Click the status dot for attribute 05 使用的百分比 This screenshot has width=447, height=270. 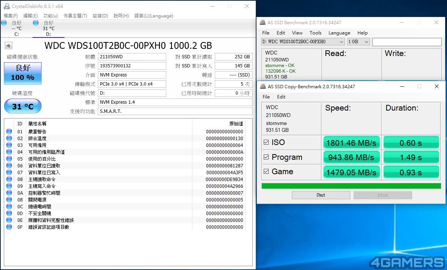coord(9,159)
